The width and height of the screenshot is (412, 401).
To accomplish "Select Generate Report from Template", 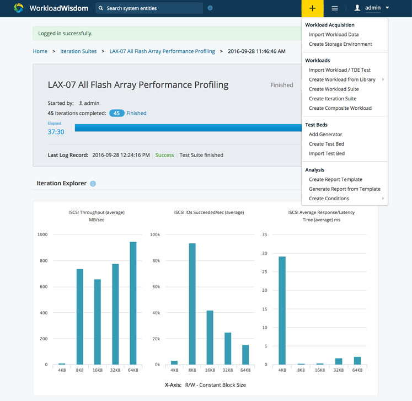I will (344, 189).
